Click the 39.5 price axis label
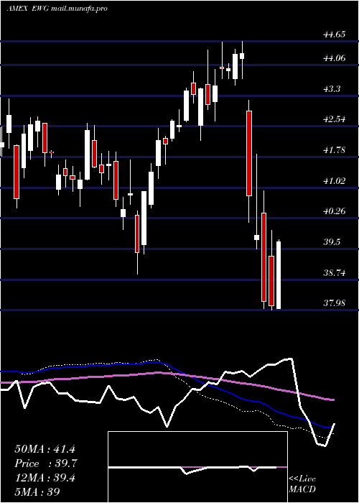Screen dimensions: 359x503 pyautogui.click(x=332, y=242)
